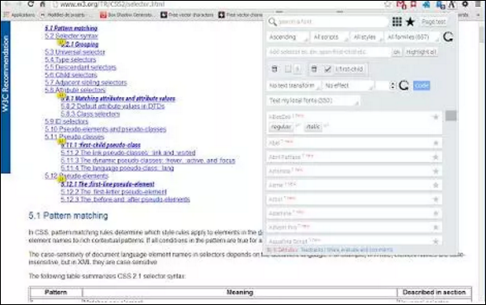Image resolution: width=486 pixels, height=305 pixels.
Task: Open the Test my local fonts dropdown
Action: coord(313,101)
